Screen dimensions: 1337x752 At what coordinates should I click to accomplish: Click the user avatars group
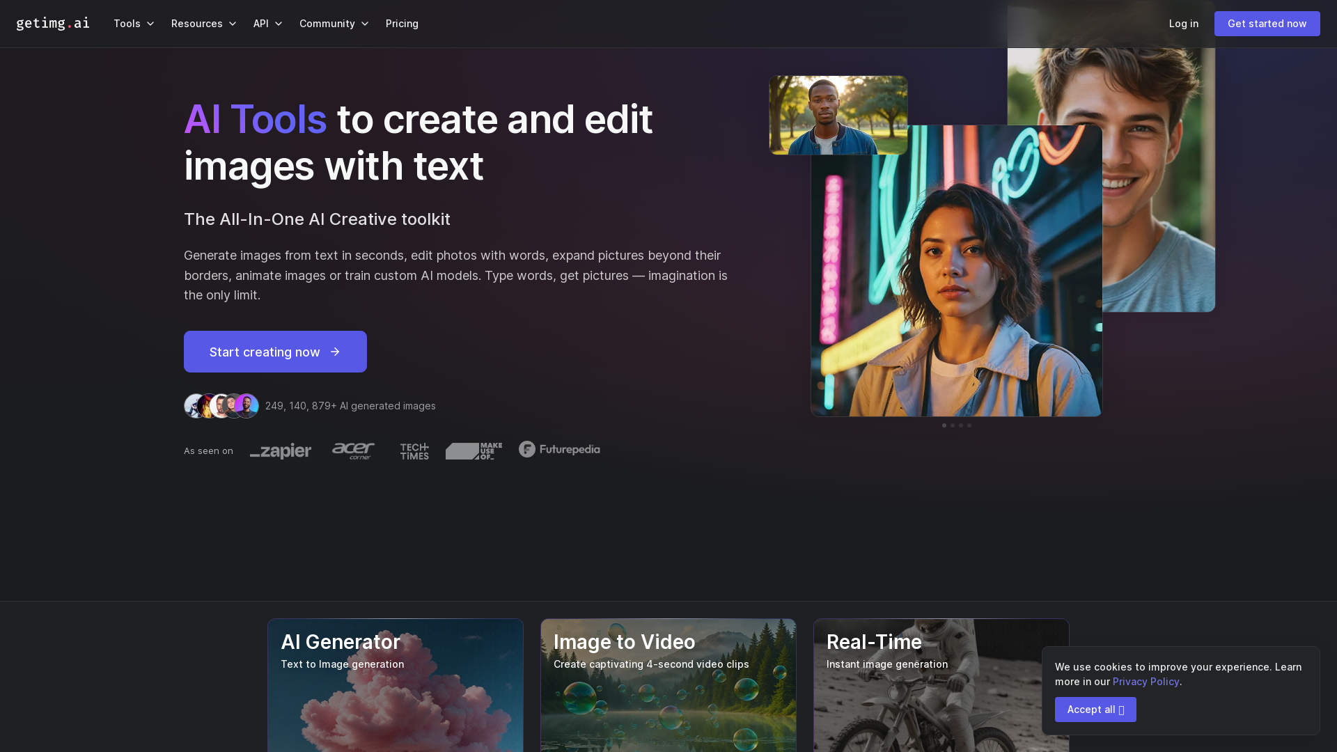click(221, 406)
